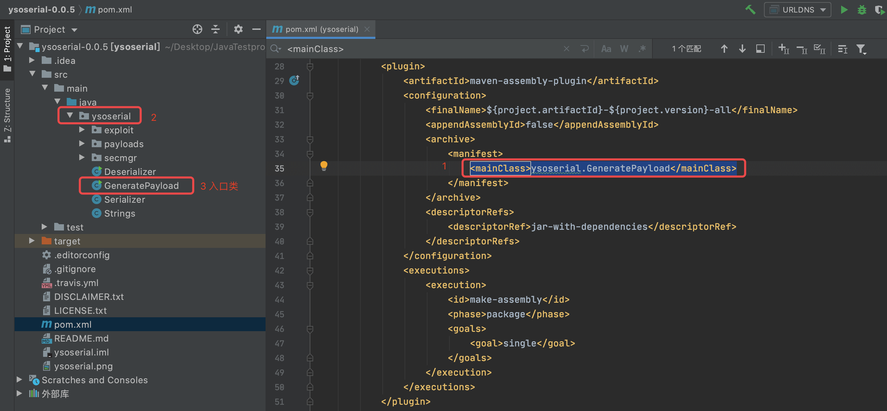887x411 pixels.
Task: Go to previous search occurrence arrow
Action: point(724,49)
